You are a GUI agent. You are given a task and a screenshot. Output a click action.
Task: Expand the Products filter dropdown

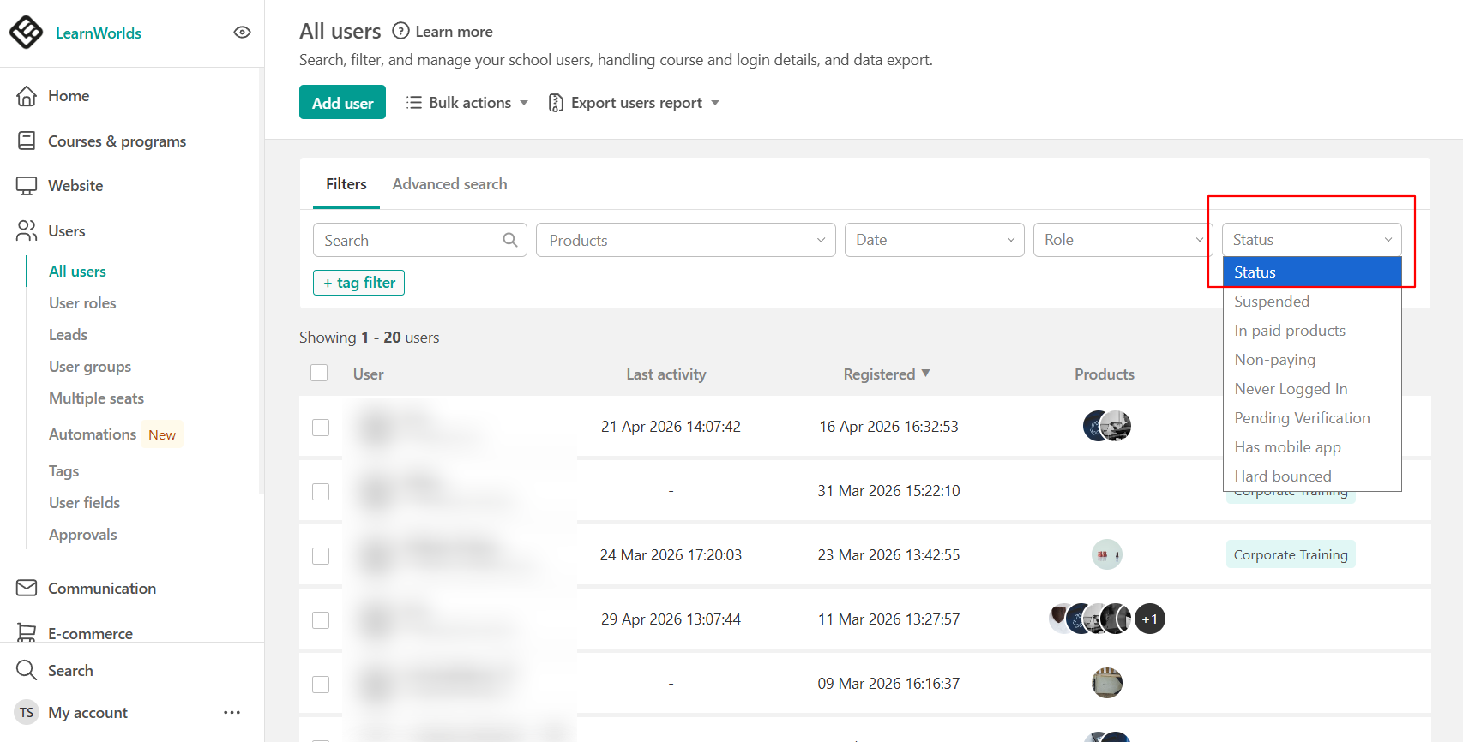pos(686,240)
